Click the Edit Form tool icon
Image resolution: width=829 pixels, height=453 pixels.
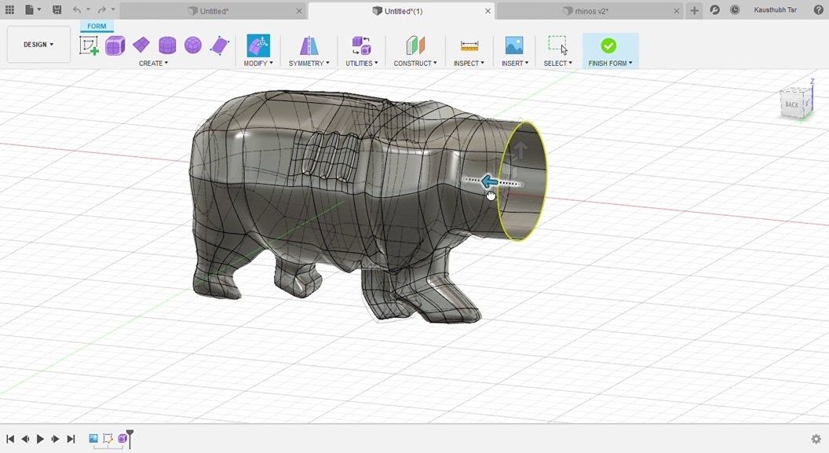pyautogui.click(x=258, y=46)
